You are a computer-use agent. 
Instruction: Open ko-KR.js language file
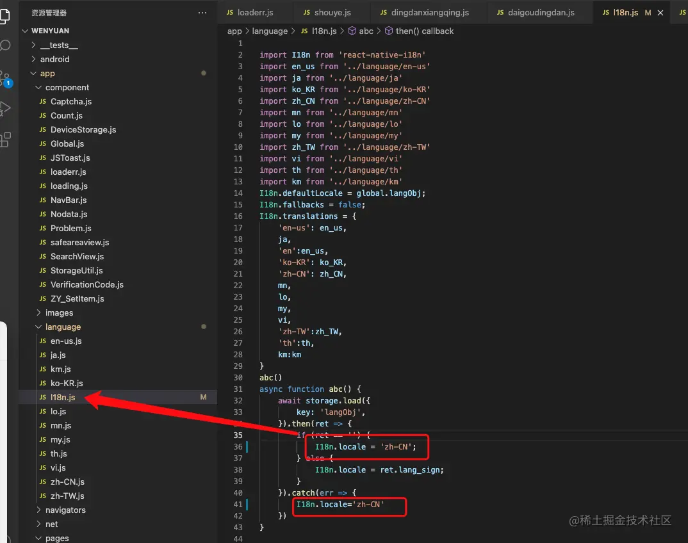(67, 383)
